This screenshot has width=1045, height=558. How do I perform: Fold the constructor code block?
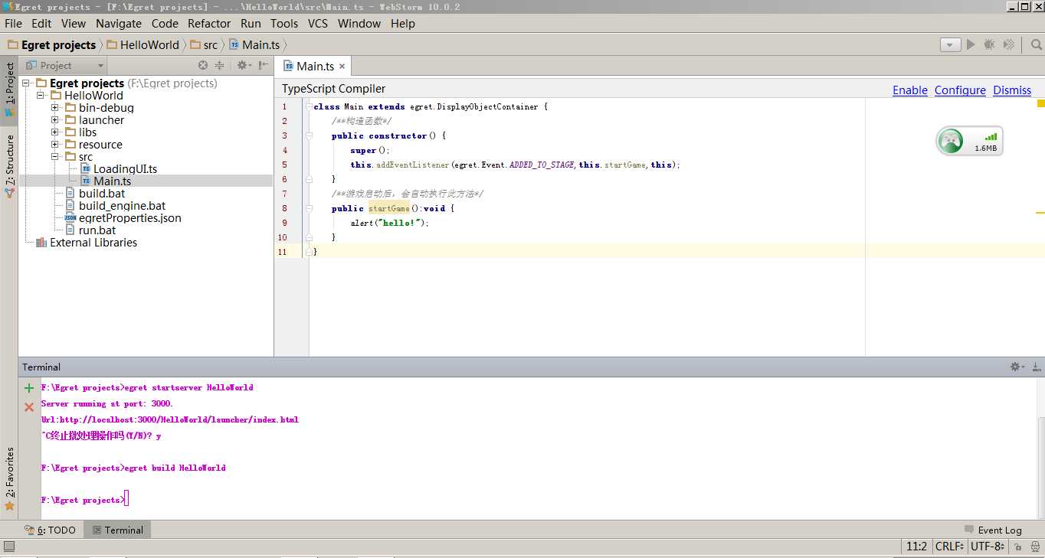309,135
